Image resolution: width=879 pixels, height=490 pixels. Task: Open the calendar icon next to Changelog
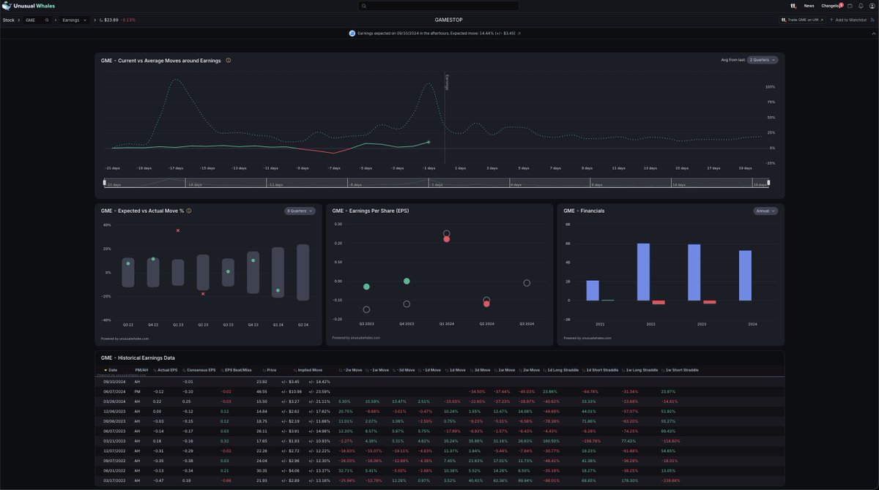[850, 6]
